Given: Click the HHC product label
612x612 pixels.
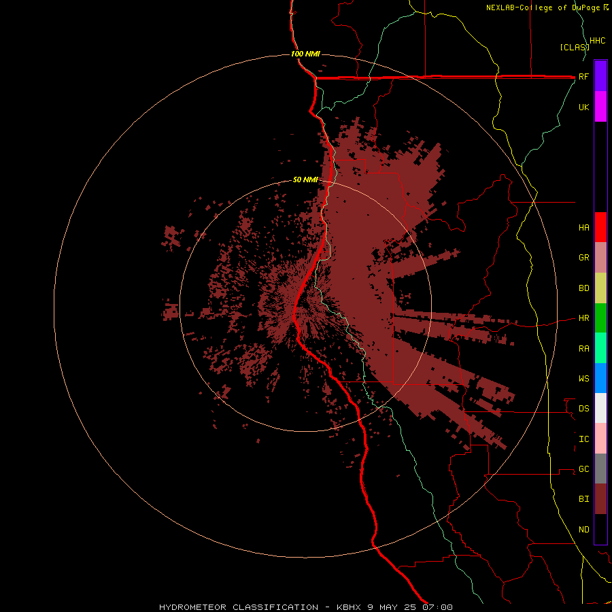Looking at the screenshot, I should click(597, 41).
